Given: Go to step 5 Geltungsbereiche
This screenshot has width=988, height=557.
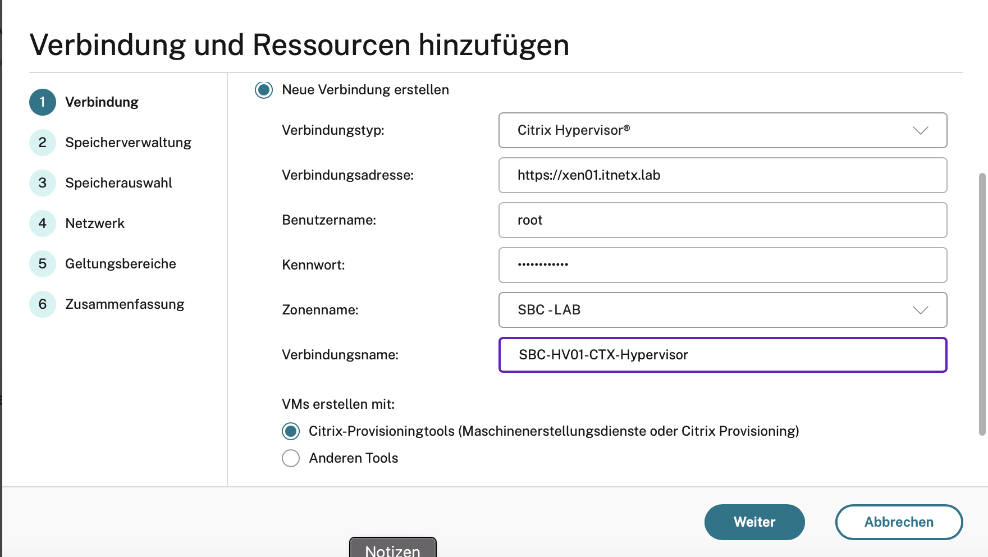Looking at the screenshot, I should tap(103, 264).
